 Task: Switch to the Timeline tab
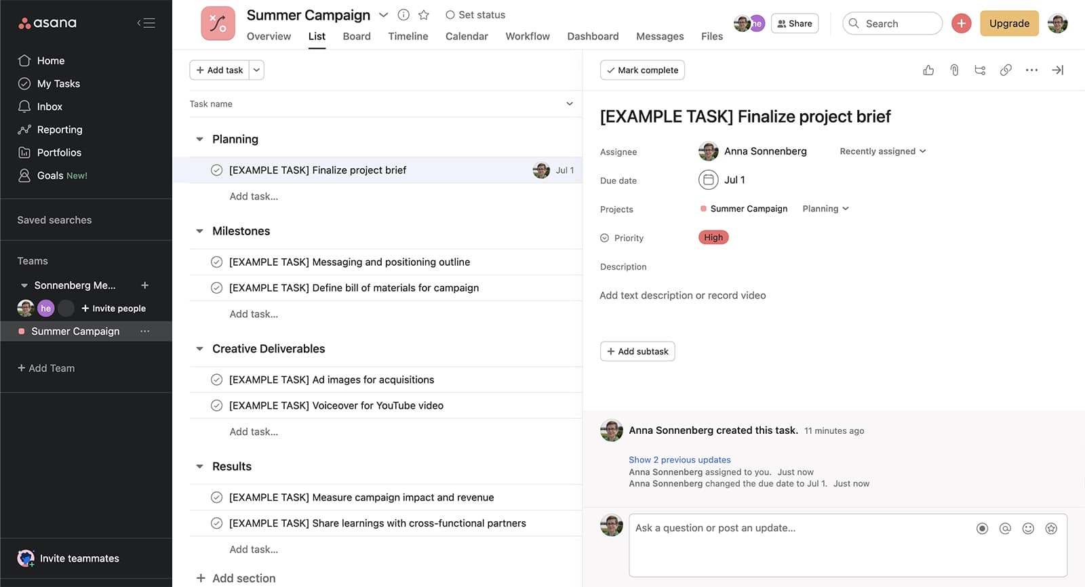408,37
